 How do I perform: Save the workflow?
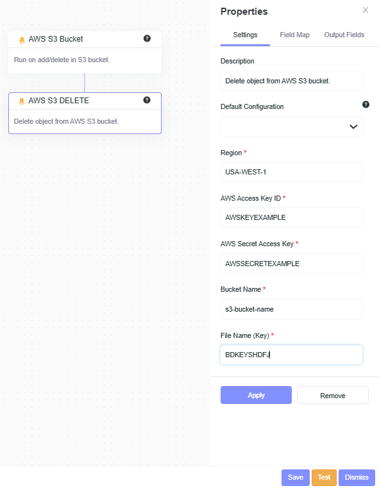click(x=295, y=477)
